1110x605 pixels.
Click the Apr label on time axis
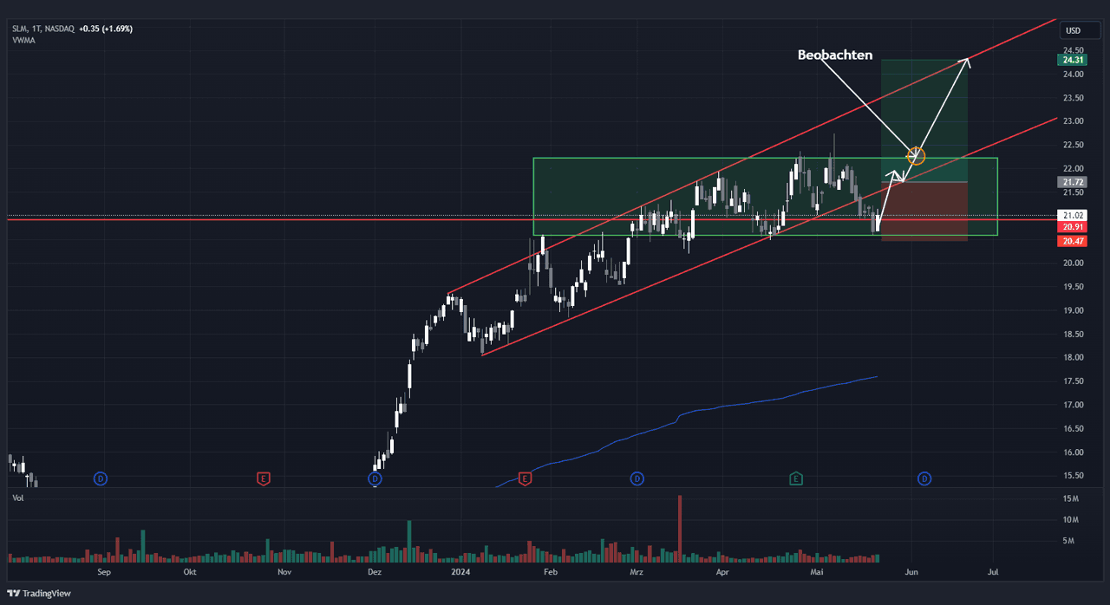click(722, 572)
